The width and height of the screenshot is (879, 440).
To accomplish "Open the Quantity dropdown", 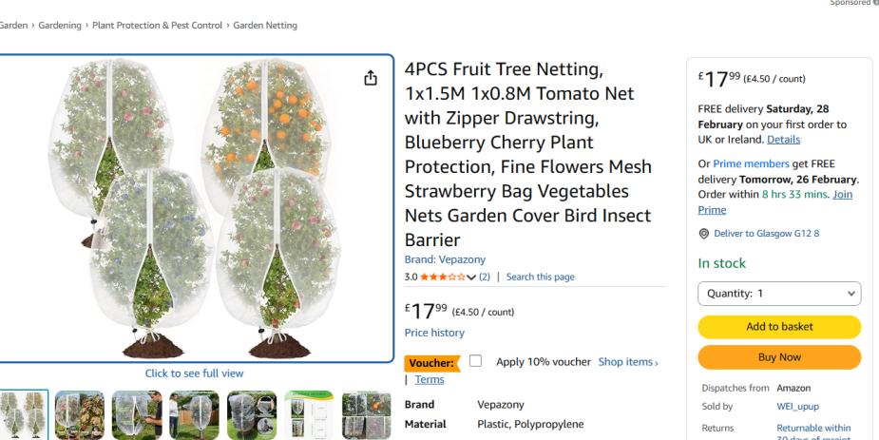I will [779, 294].
